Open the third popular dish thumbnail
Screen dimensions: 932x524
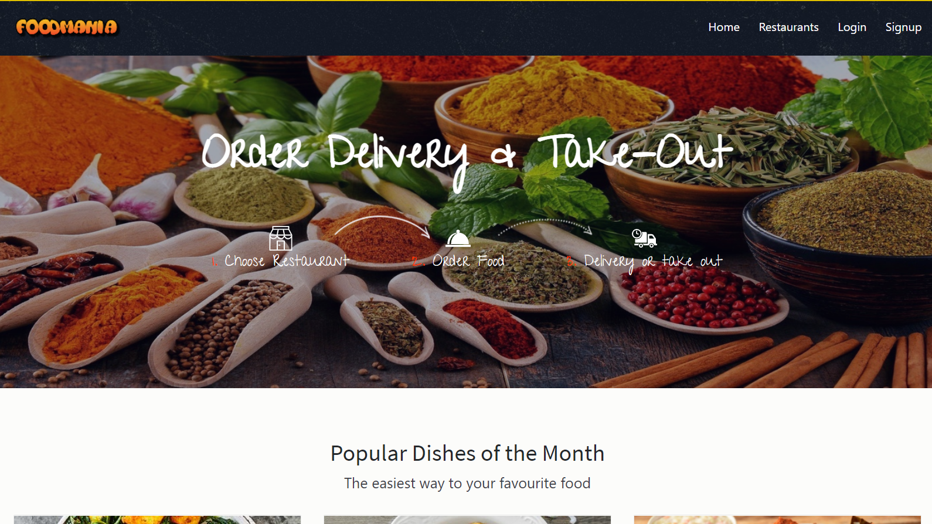tap(777, 520)
